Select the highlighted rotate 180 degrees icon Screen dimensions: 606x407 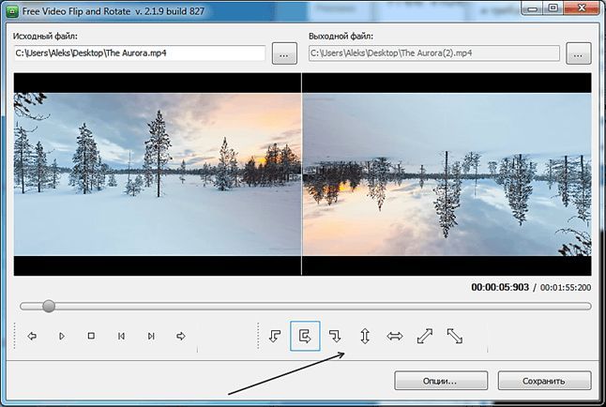click(305, 336)
